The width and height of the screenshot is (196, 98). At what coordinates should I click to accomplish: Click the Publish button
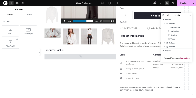coord(184,3)
